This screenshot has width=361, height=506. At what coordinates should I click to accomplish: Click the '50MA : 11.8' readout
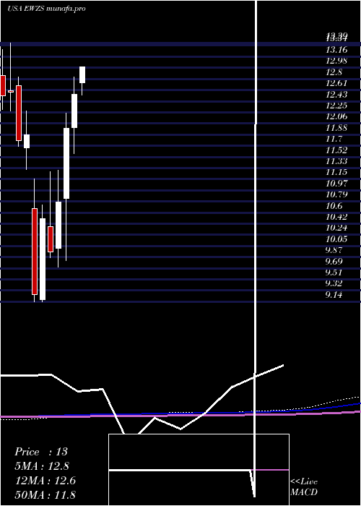[45, 494]
